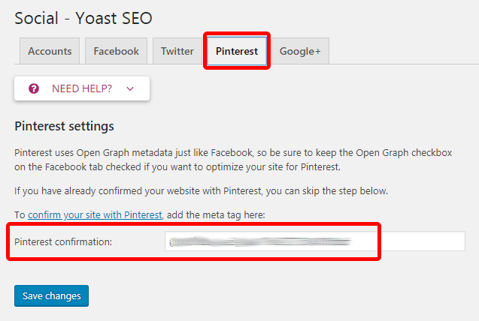The image size is (479, 321).
Task: Switch to the Facebook tab
Action: [116, 51]
